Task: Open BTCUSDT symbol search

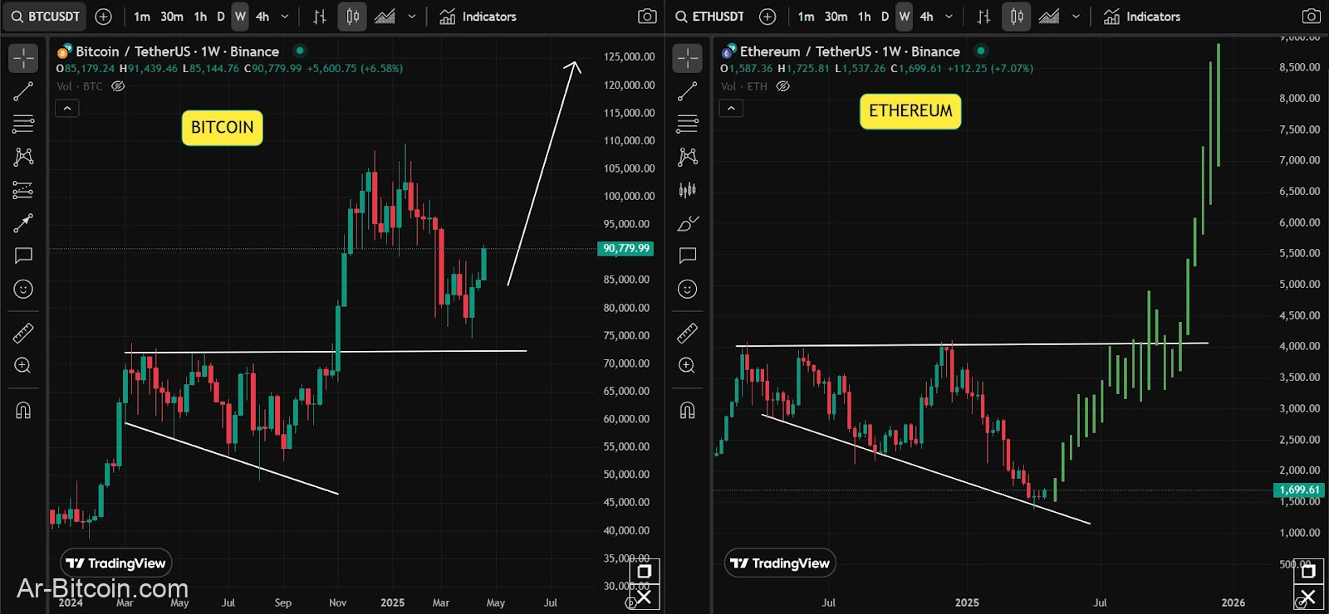Action: click(46, 17)
